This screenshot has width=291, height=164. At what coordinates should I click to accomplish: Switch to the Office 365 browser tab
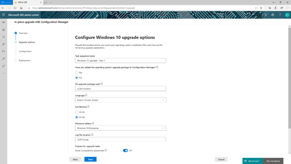click(x=28, y=2)
